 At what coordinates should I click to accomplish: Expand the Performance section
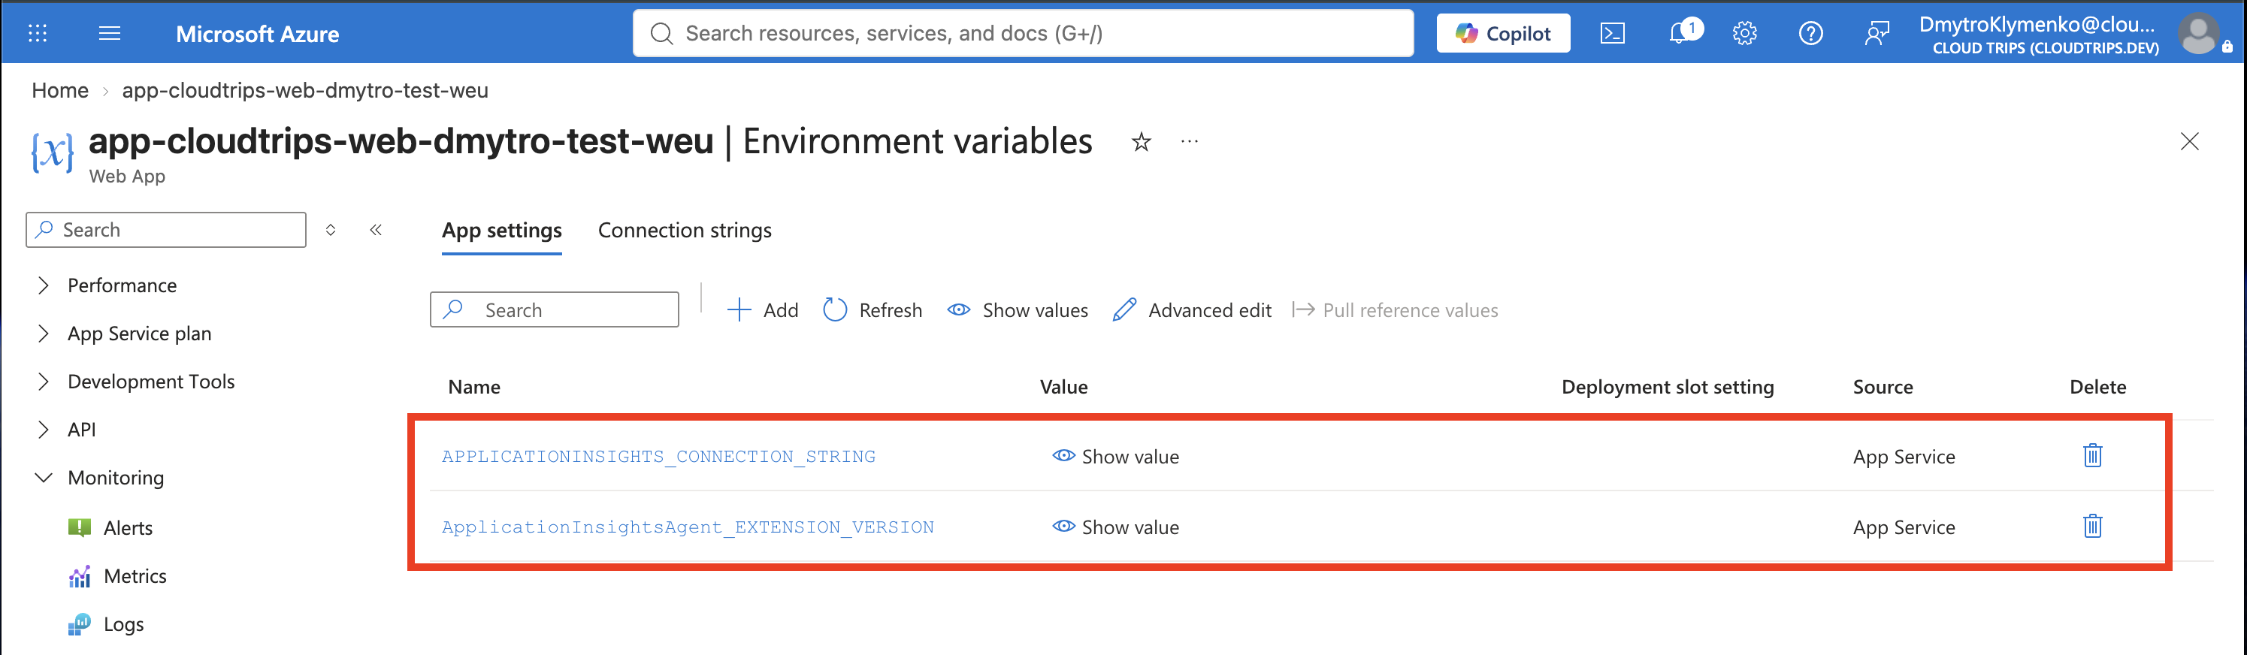tap(44, 285)
